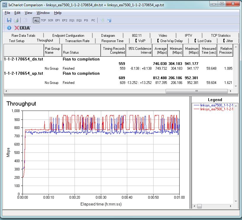The image size is (242, 220).
Task: Switch to Response Time tab
Action: click(112, 41)
